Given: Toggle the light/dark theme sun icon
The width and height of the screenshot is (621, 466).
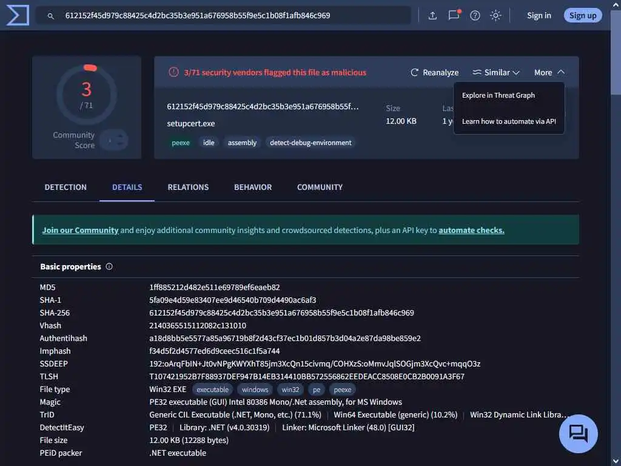Looking at the screenshot, I should pyautogui.click(x=495, y=15).
